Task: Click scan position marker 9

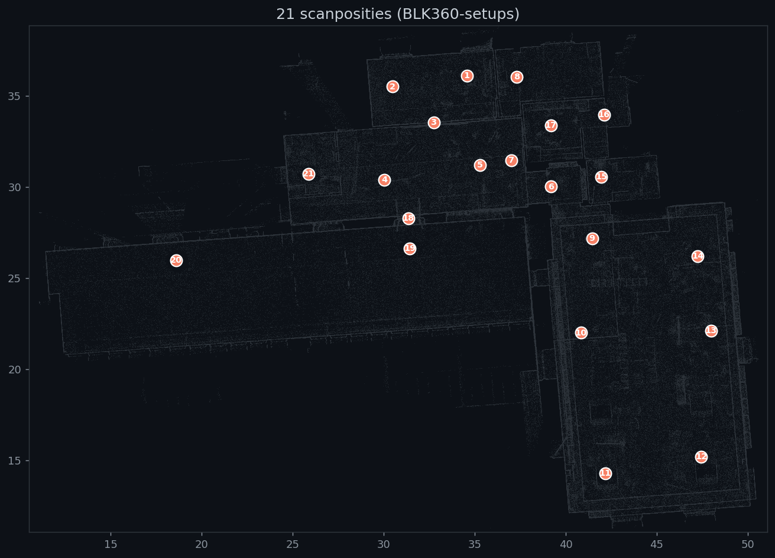Action: tap(592, 238)
